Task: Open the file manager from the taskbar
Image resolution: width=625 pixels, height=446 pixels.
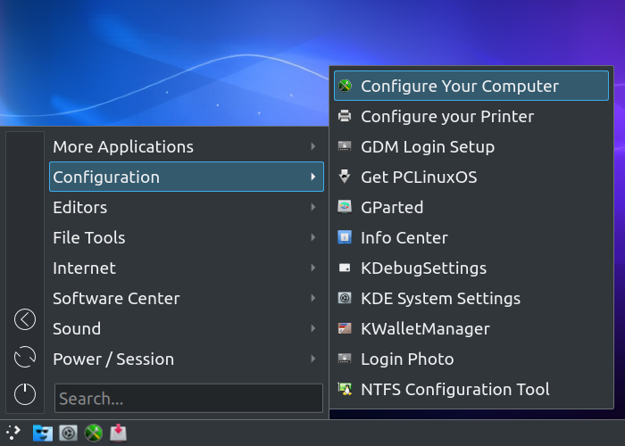Action: click(43, 433)
